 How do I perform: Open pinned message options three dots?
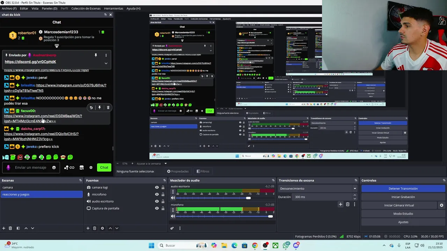(106, 55)
